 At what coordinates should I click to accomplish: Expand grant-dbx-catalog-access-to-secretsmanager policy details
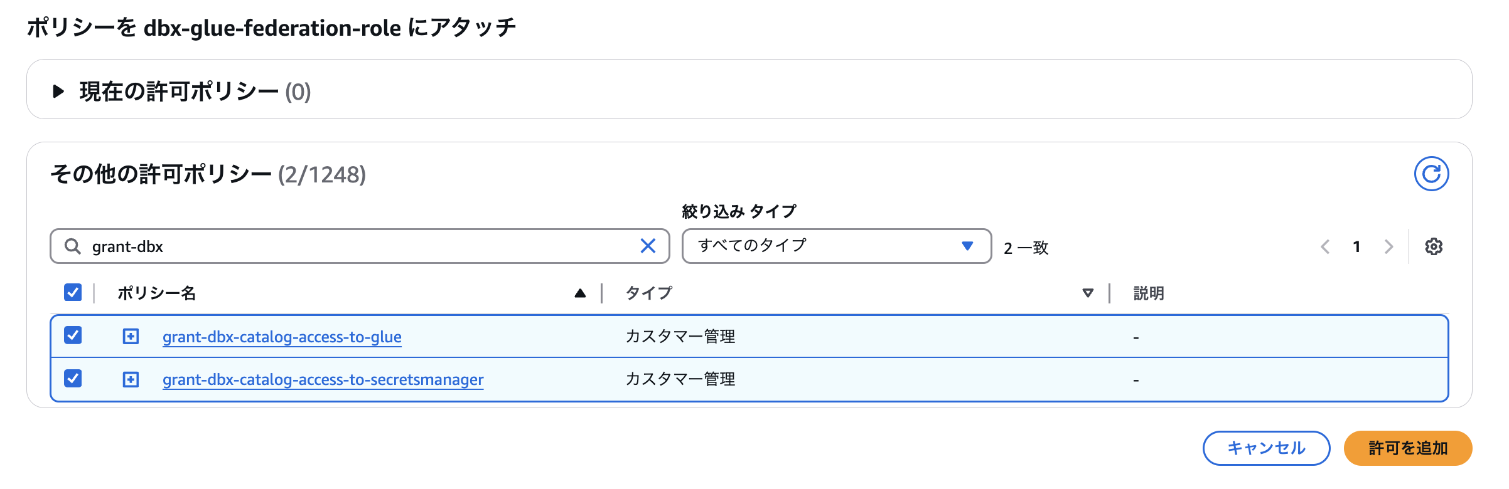coord(131,379)
